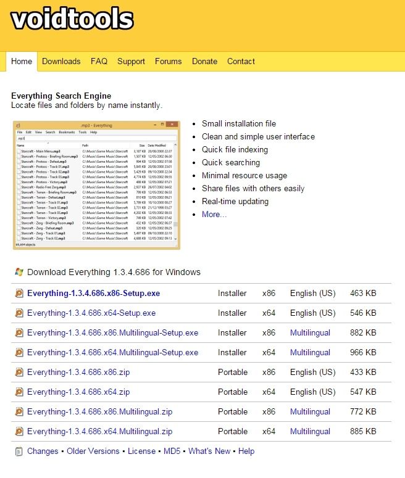Click the icon next to Everything-1.3.4.686.x64.zip

click(19, 392)
